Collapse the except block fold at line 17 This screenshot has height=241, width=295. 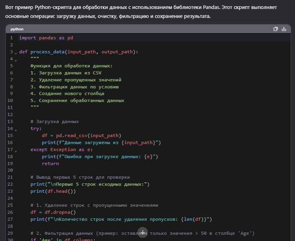tap(16, 151)
